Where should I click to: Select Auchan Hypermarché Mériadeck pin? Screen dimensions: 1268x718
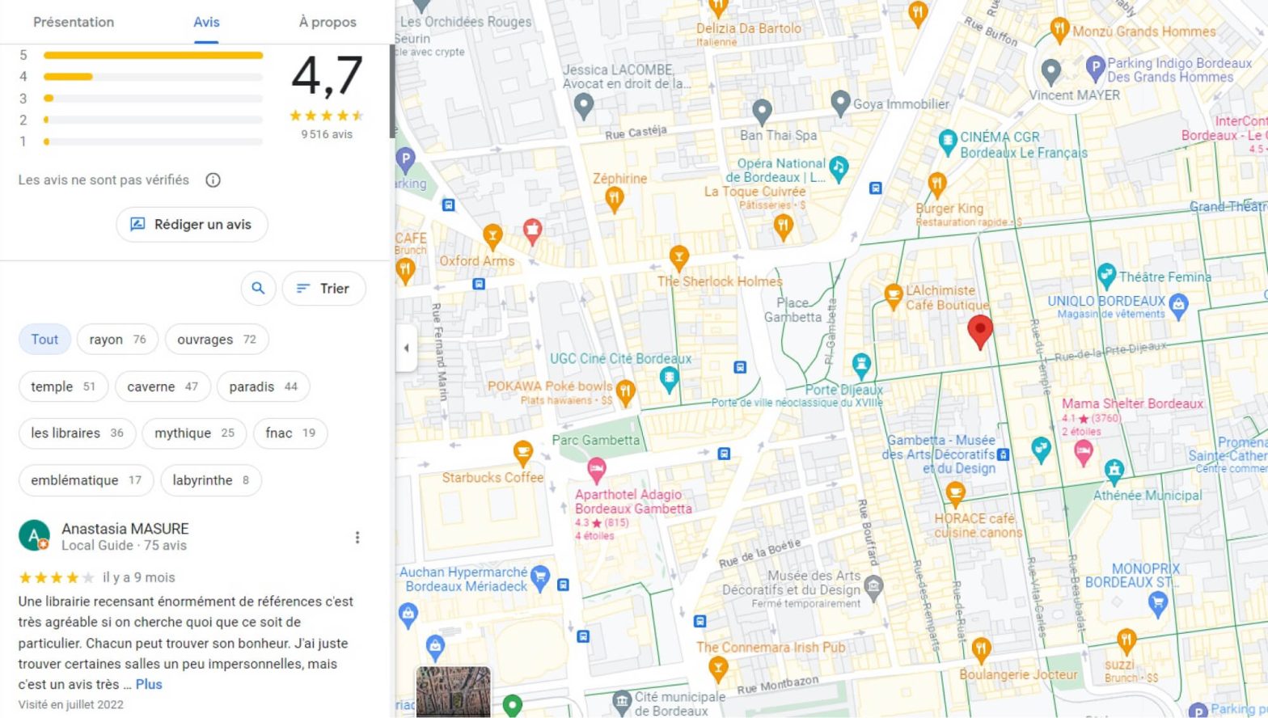540,577
